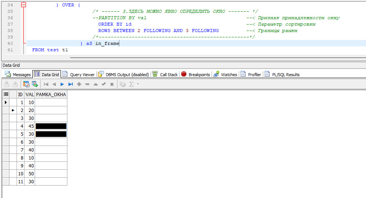The image size is (366, 198).
Task: Click the small arrow marker on row 2
Action: pyautogui.click(x=13, y=110)
